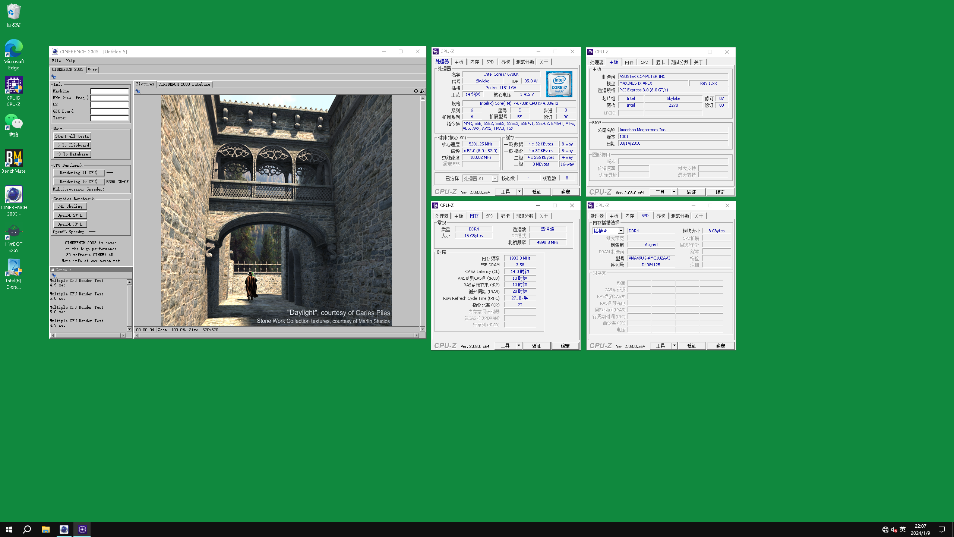This screenshot has height=537, width=954.
Task: Click 验证 button in top-left CPU-Z window
Action: pyautogui.click(x=537, y=192)
